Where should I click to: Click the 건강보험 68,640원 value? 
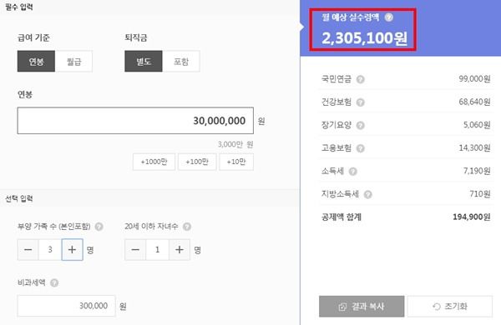(x=474, y=102)
